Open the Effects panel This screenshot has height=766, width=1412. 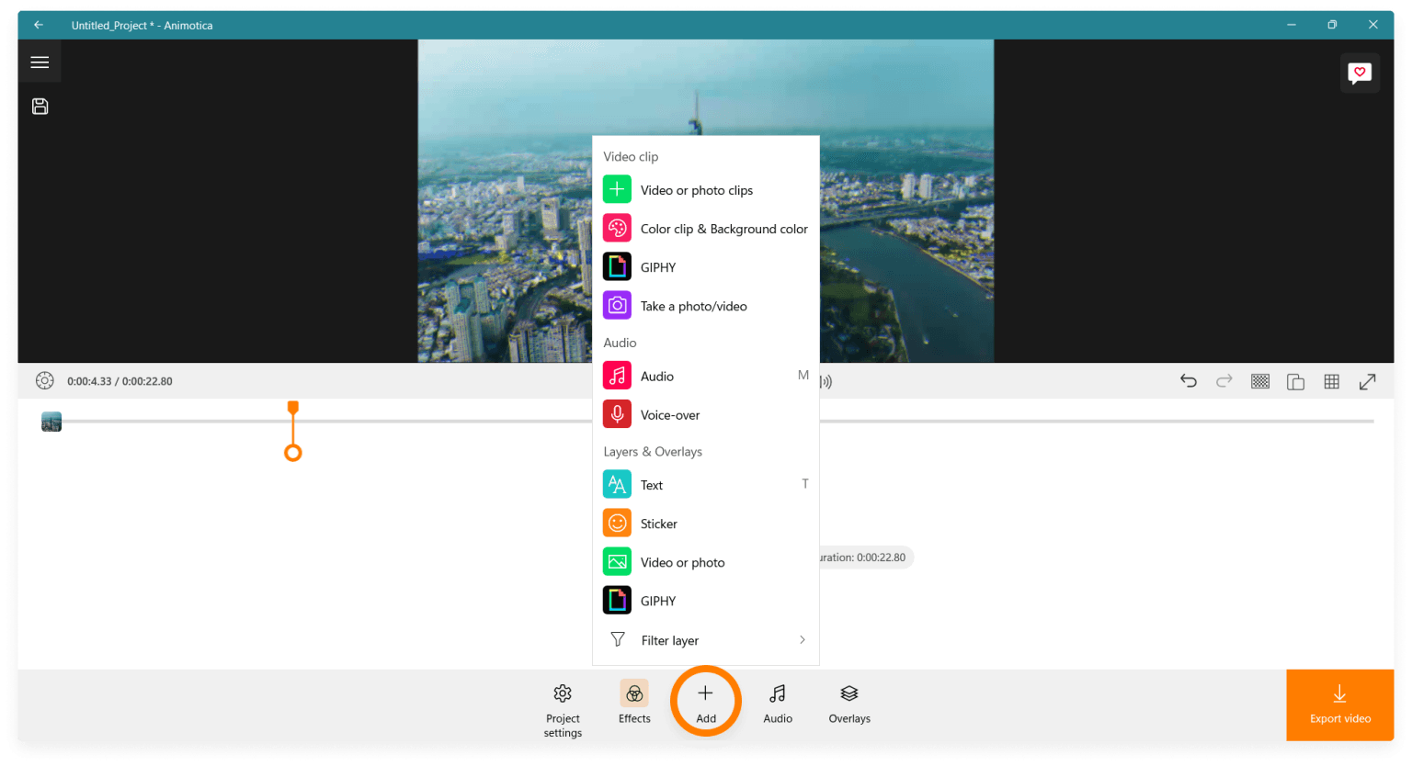point(634,703)
